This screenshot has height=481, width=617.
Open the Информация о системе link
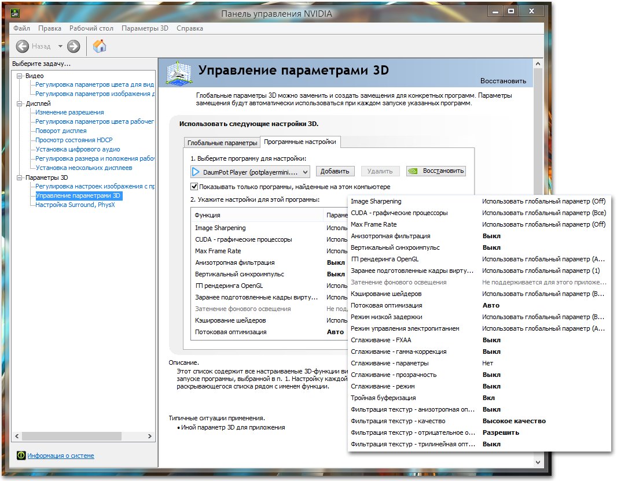[x=61, y=456]
